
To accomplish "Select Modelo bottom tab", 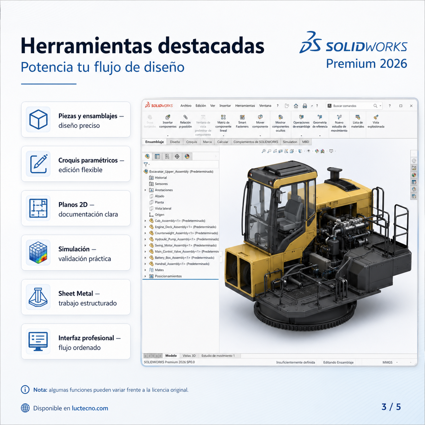I will (x=171, y=356).
